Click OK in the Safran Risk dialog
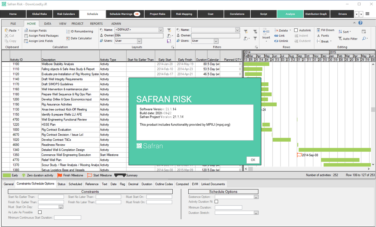Viewport: 376px width, 227px height. tap(253, 160)
